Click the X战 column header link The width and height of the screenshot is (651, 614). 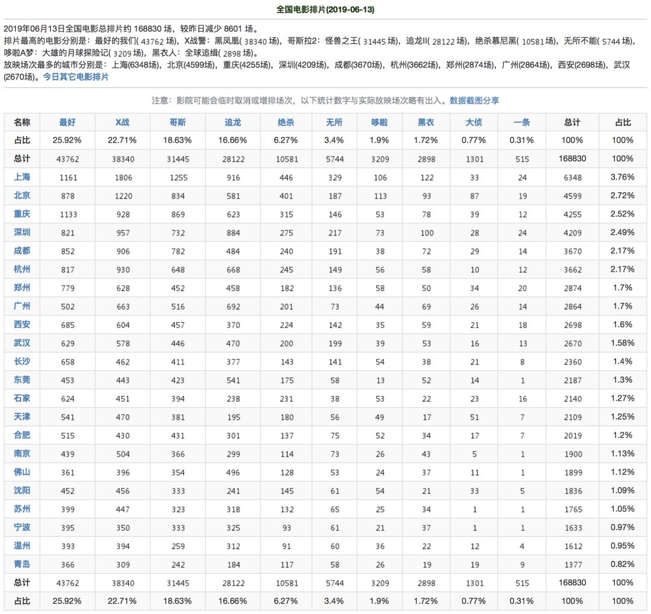122,122
